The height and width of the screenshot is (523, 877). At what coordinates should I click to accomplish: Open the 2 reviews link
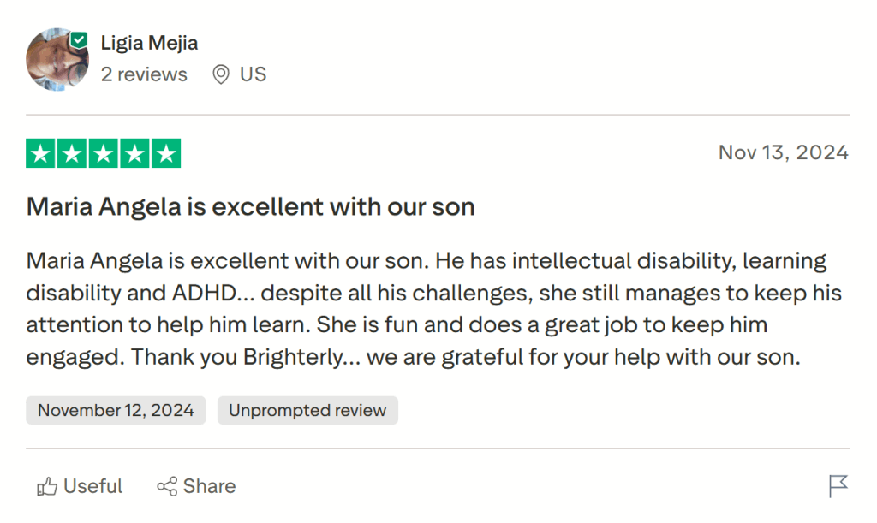pyautogui.click(x=144, y=74)
